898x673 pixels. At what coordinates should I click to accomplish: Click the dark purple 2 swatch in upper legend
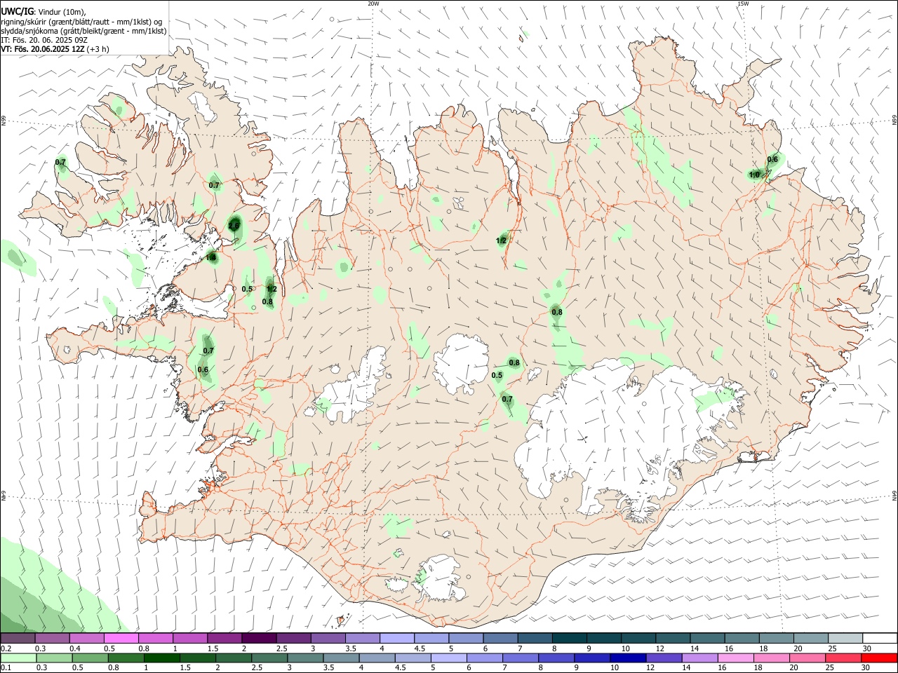(258, 638)
